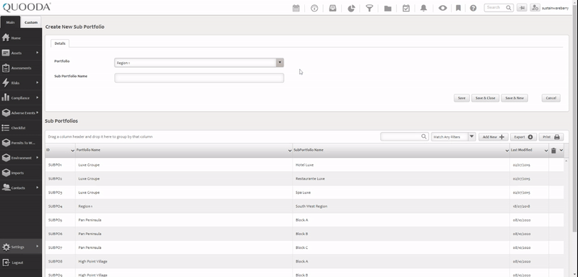The height and width of the screenshot is (277, 578).
Task: Open the folder icon in top toolbar
Action: (387, 8)
